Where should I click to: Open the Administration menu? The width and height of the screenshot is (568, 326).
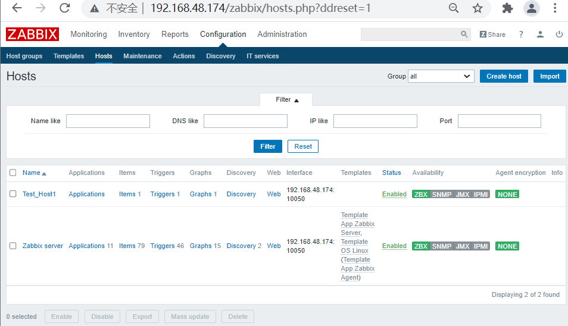[282, 34]
